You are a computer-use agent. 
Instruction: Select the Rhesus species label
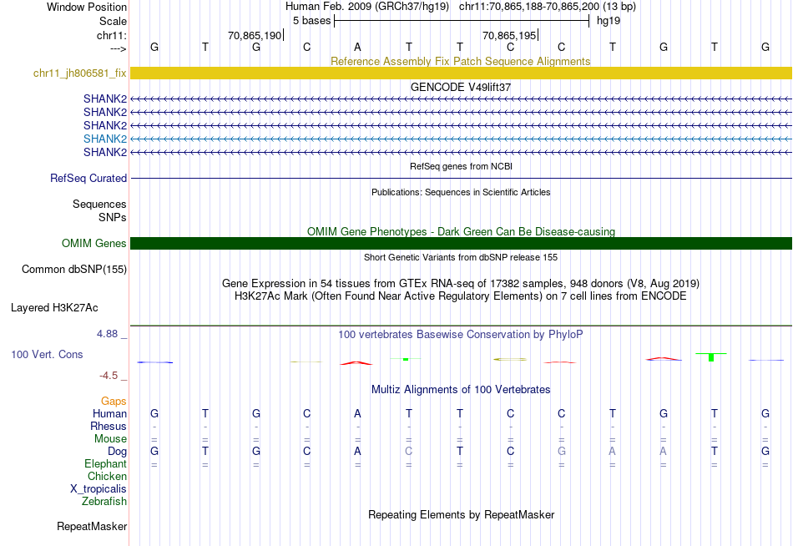109,427
